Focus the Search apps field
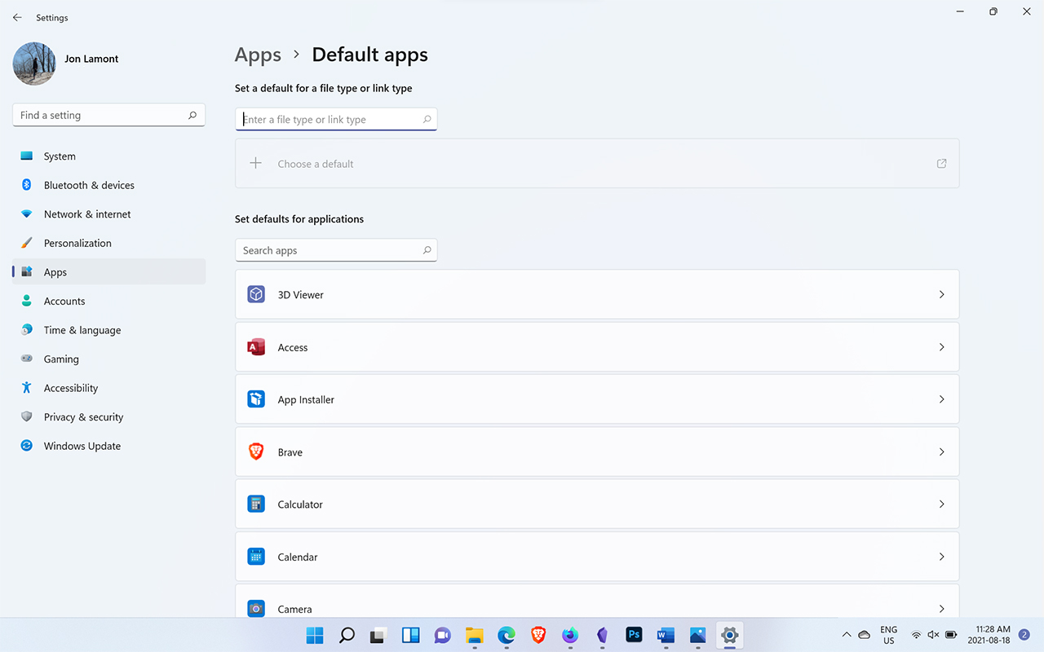Image resolution: width=1044 pixels, height=652 pixels. (x=330, y=250)
